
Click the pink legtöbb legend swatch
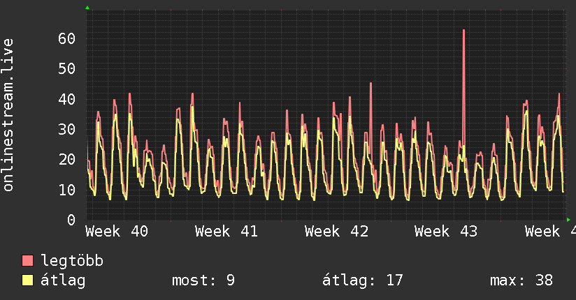tap(27, 260)
